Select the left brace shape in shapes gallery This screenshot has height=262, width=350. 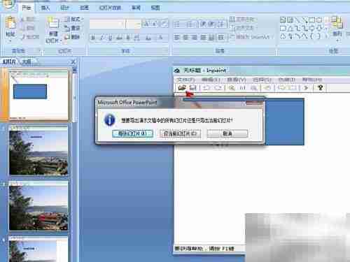tap(312, 36)
